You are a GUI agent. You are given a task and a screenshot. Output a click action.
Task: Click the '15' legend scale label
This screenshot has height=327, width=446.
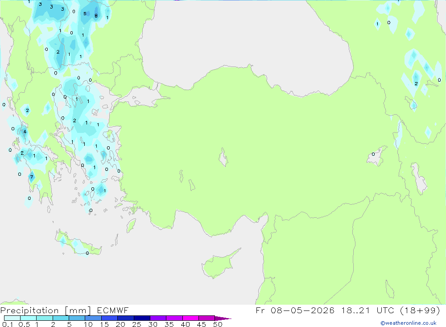pyautogui.click(x=104, y=324)
